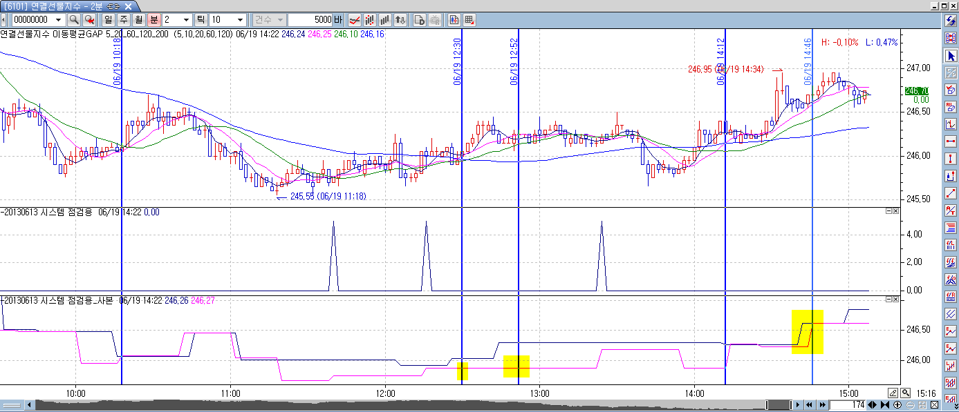Click the grid table toolbar icon

coord(469,20)
